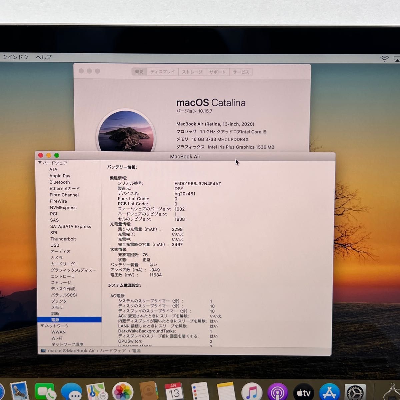Click the Wi-Fi status icon in menu bar

click(385, 59)
